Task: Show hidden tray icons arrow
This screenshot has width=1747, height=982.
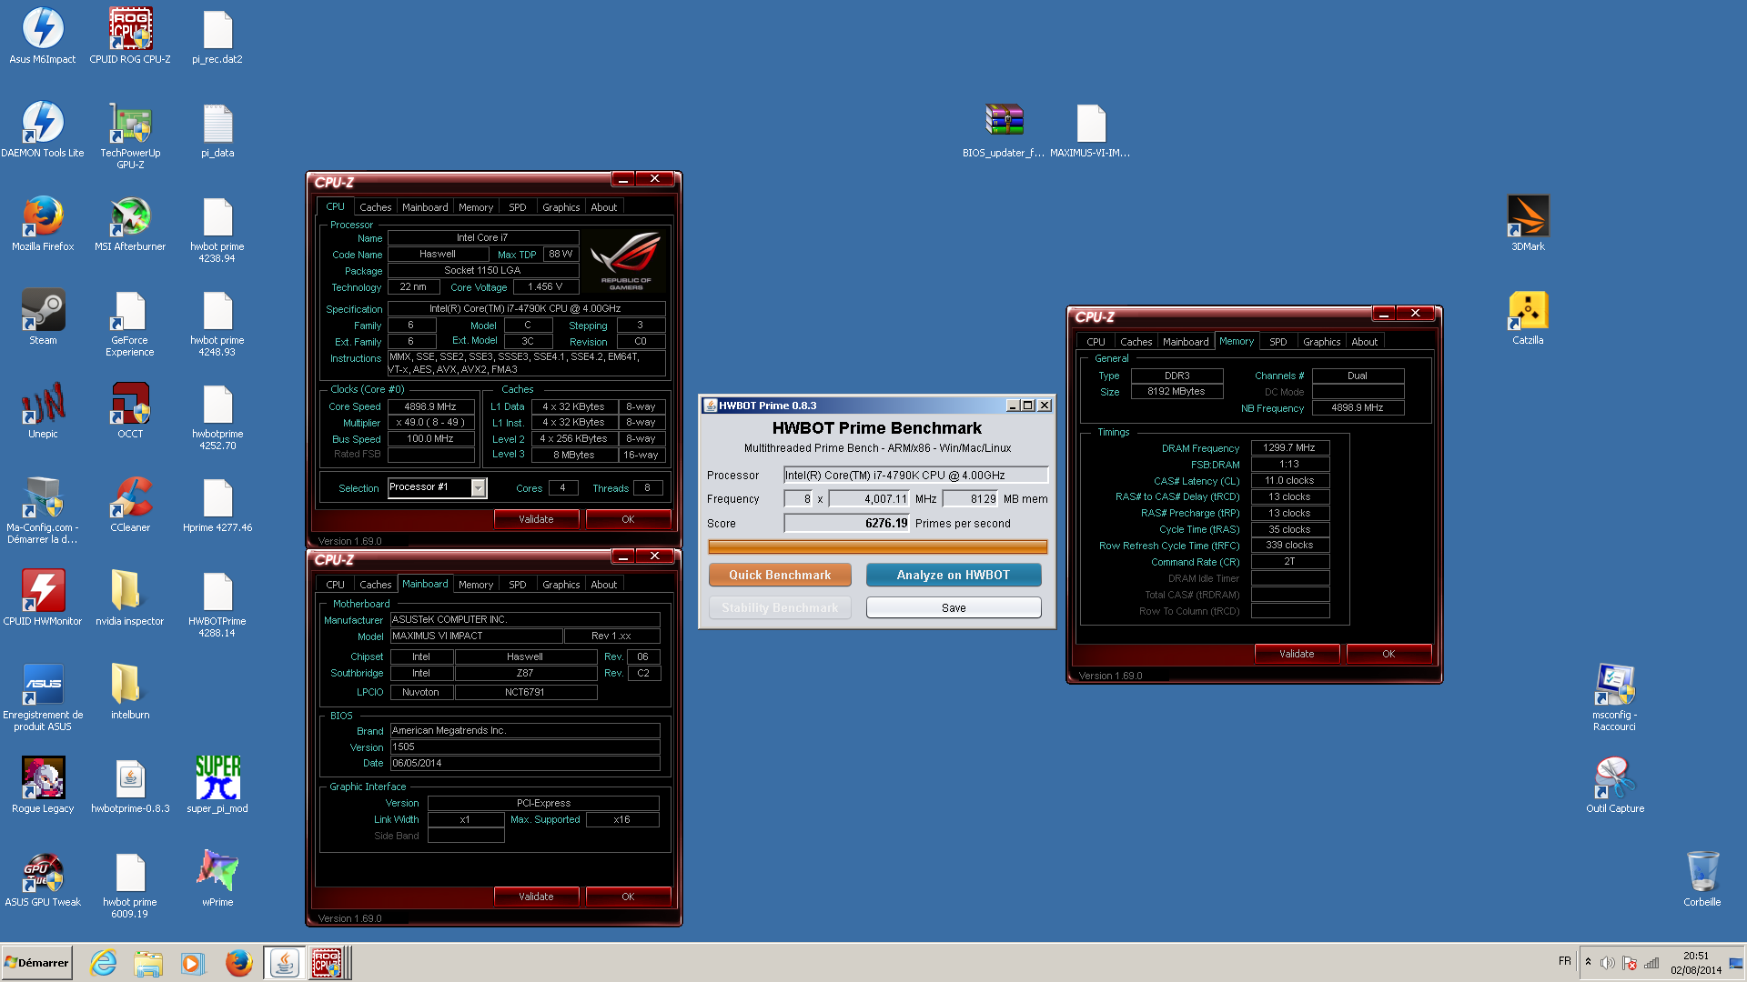Action: [x=1588, y=963]
